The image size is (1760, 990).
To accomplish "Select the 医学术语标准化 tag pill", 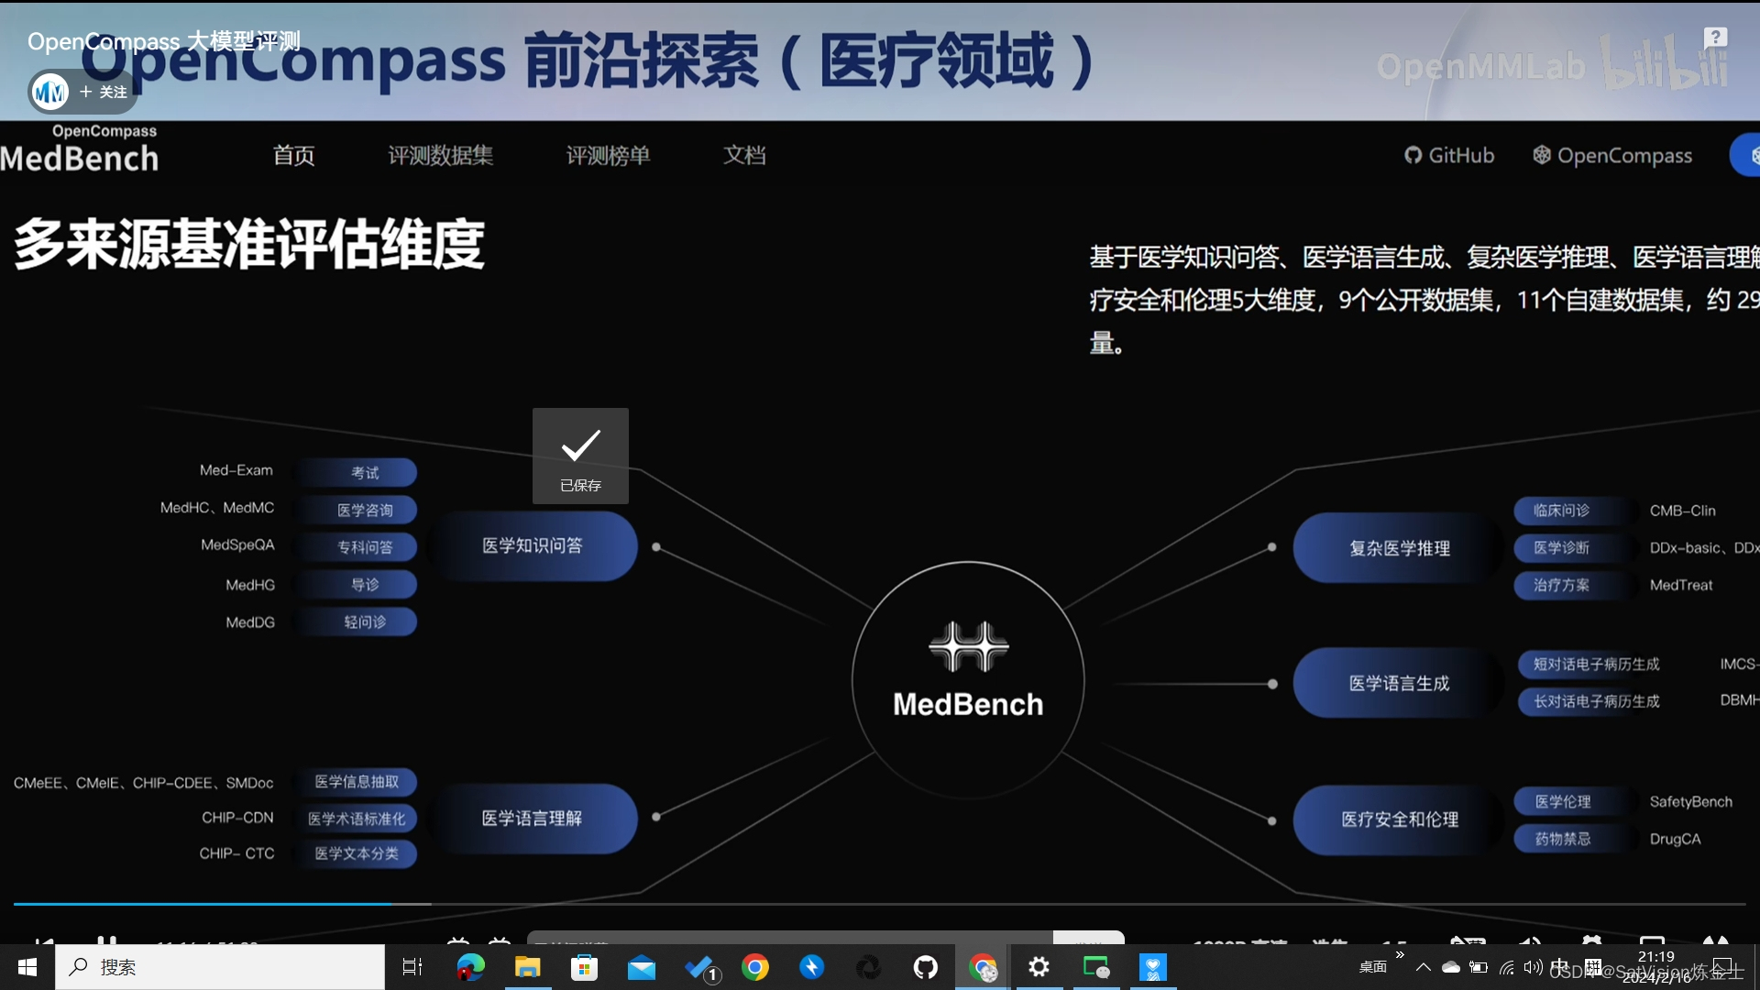I will pyautogui.click(x=357, y=819).
